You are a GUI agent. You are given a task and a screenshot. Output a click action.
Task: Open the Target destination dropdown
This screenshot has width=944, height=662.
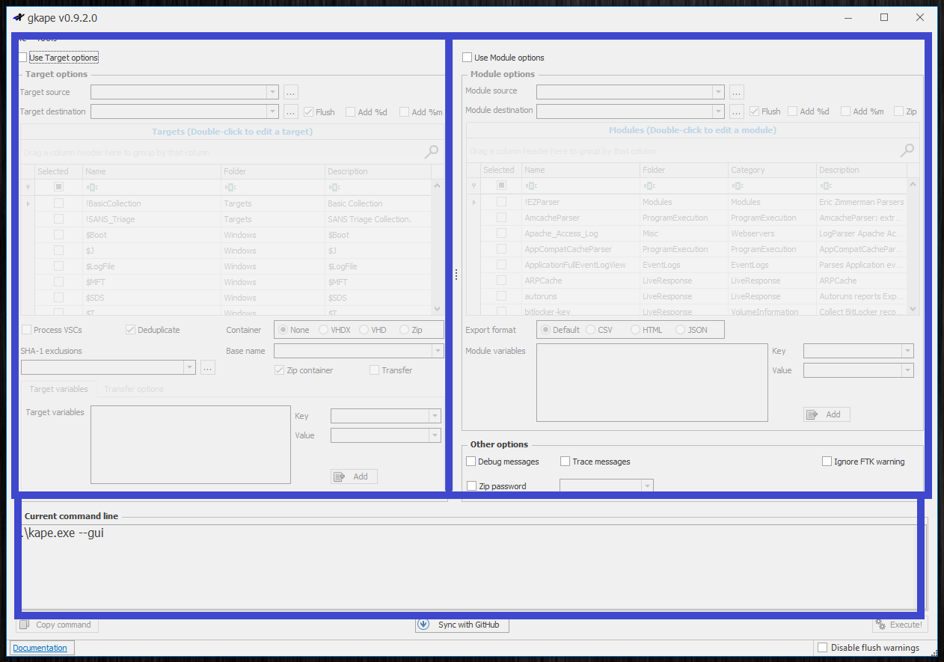[272, 111]
